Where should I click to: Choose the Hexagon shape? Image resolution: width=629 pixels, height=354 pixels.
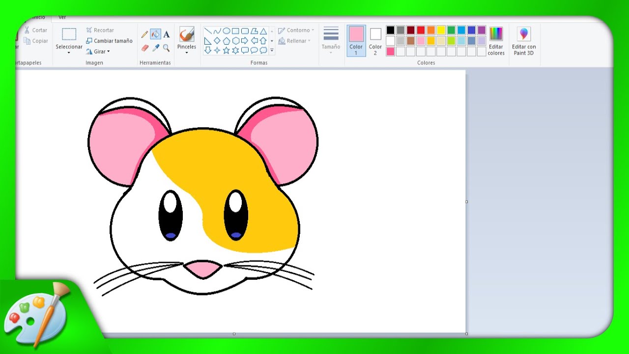[x=236, y=41]
